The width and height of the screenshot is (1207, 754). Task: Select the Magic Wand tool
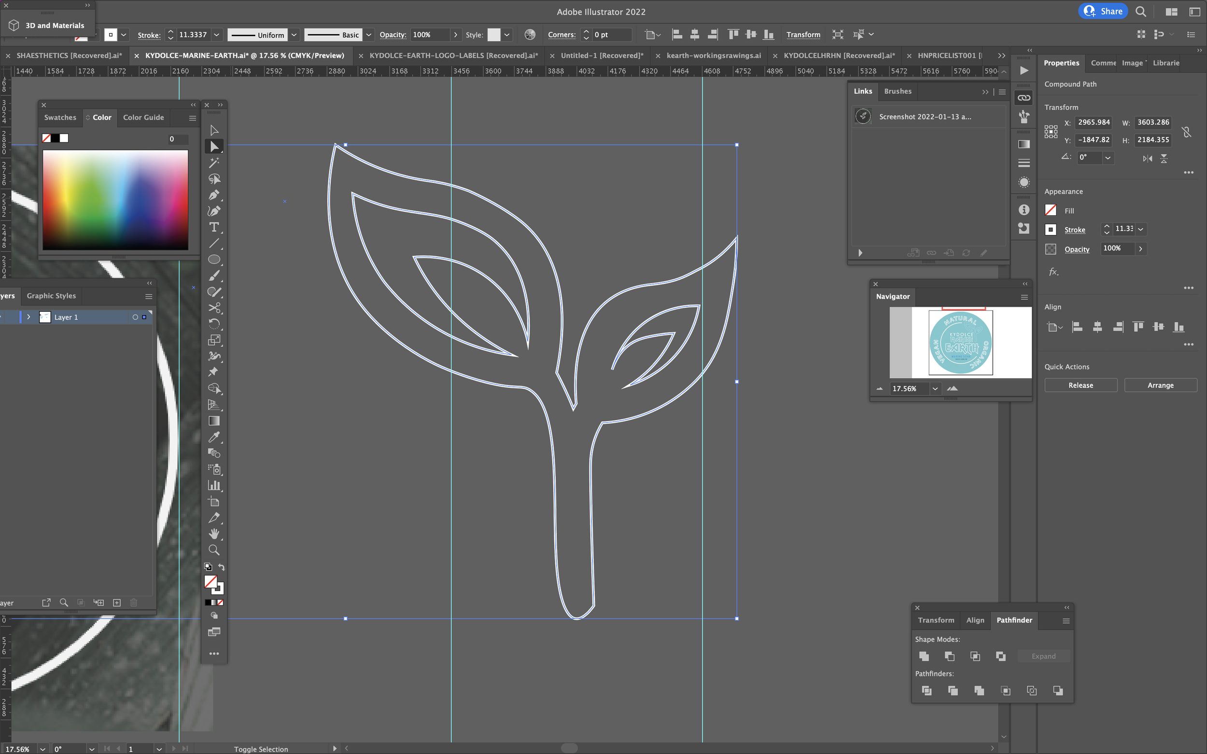tap(214, 163)
